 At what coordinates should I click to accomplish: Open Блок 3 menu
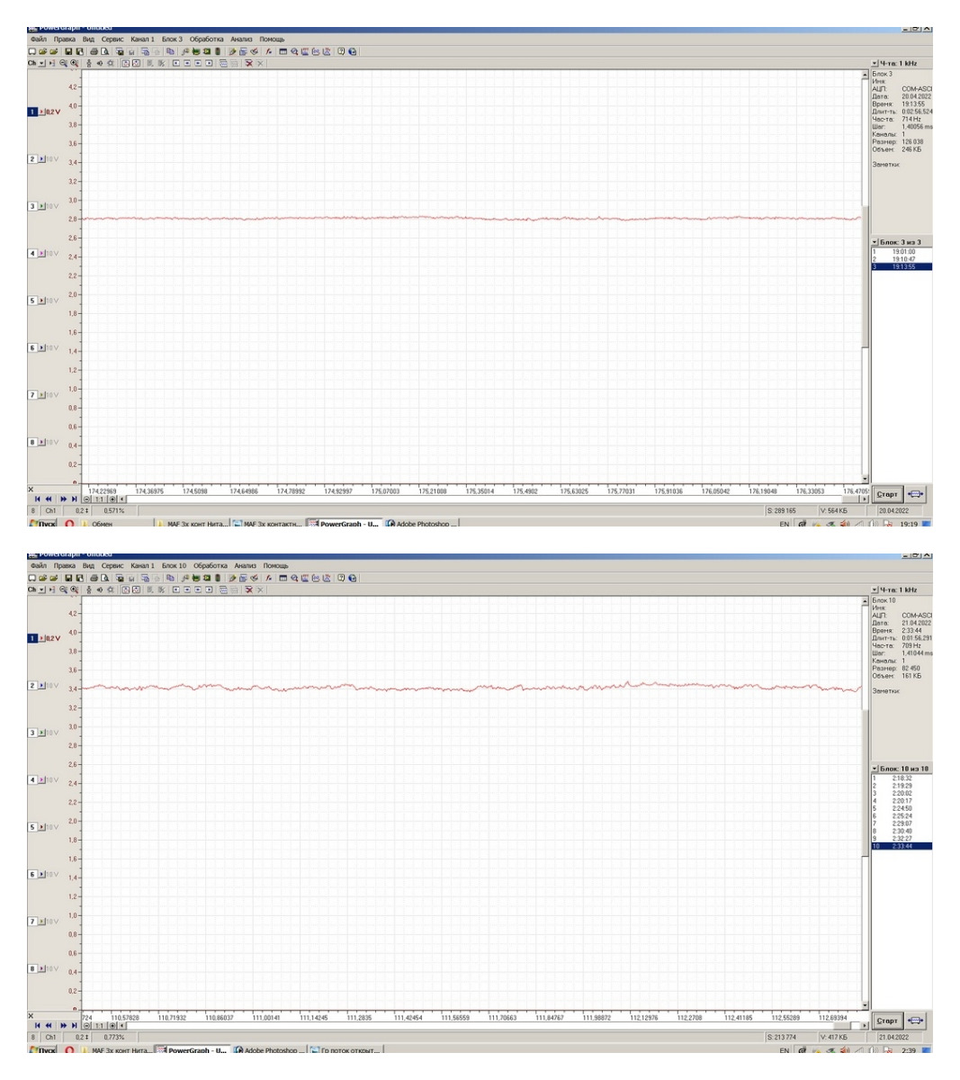point(172,40)
